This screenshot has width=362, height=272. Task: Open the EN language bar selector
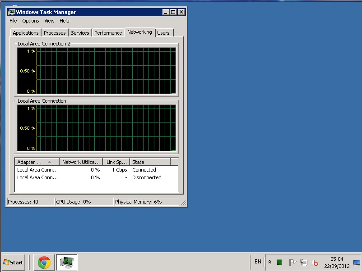pos(258,262)
